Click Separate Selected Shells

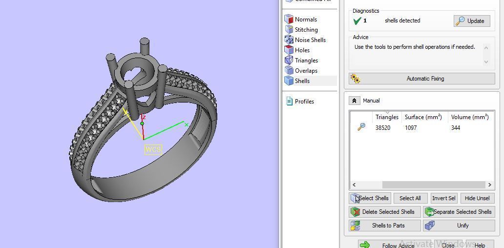[x=459, y=212]
